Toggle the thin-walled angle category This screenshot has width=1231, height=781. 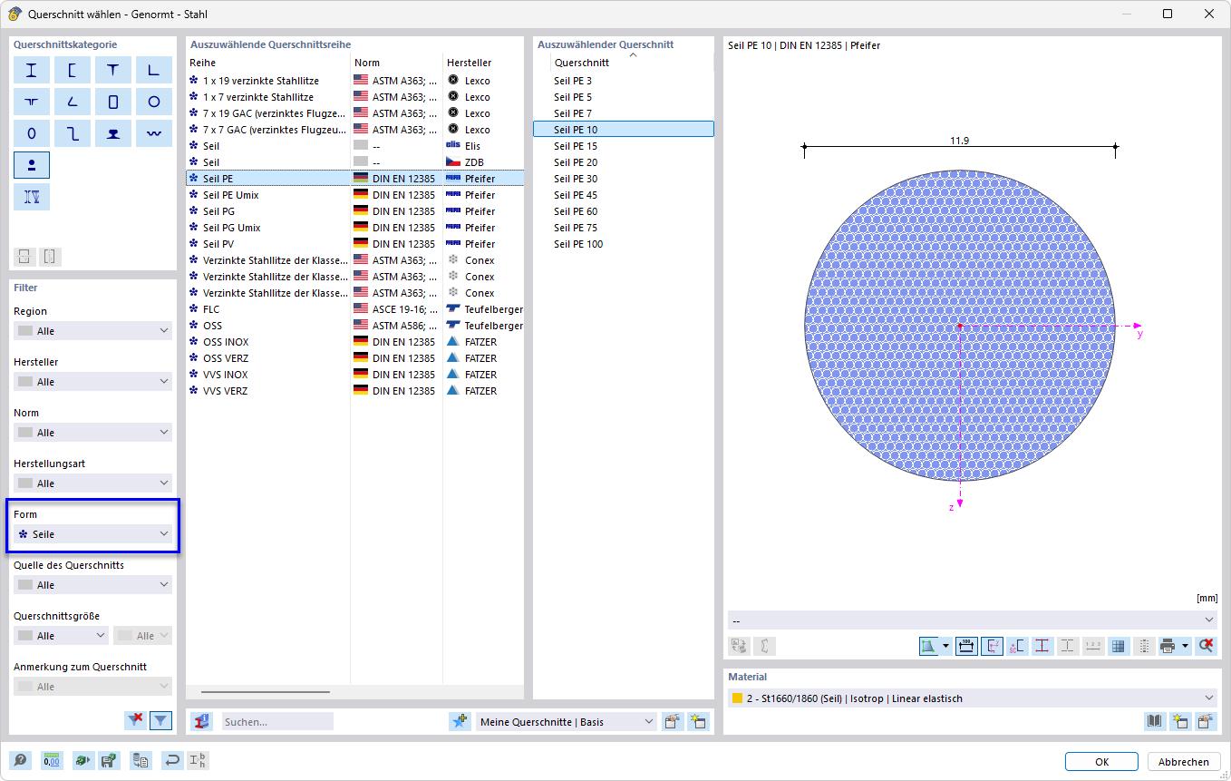[x=73, y=102]
